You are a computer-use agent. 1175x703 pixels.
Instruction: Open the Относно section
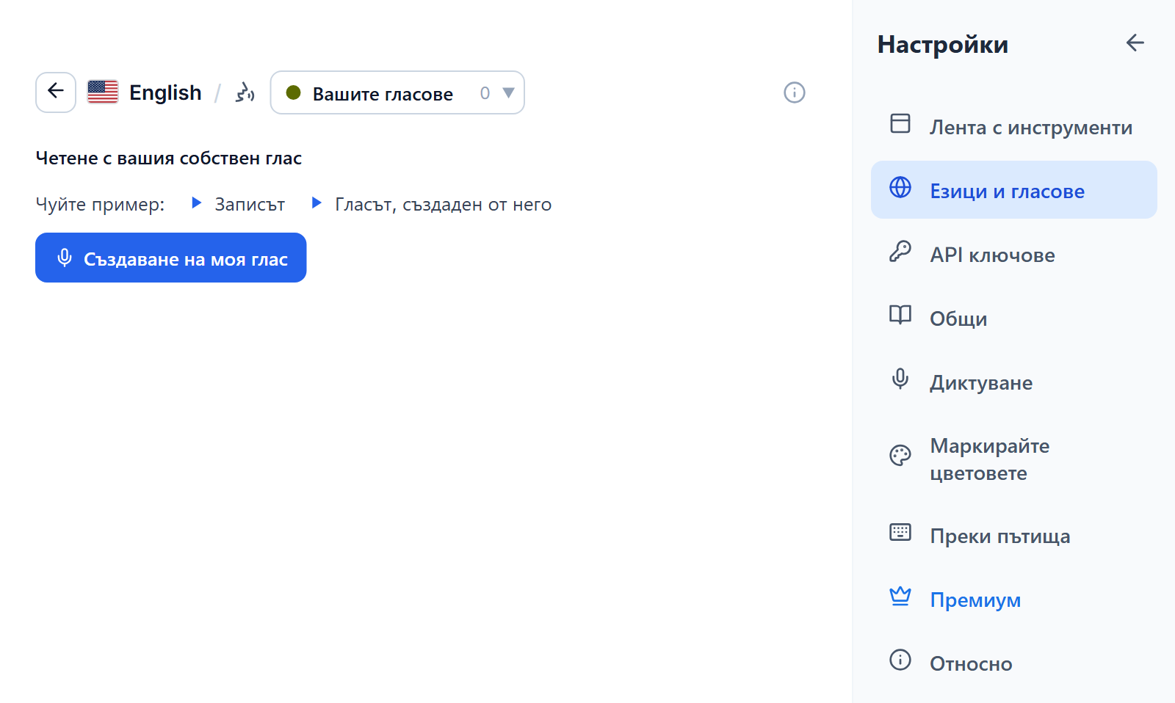[1014, 663]
